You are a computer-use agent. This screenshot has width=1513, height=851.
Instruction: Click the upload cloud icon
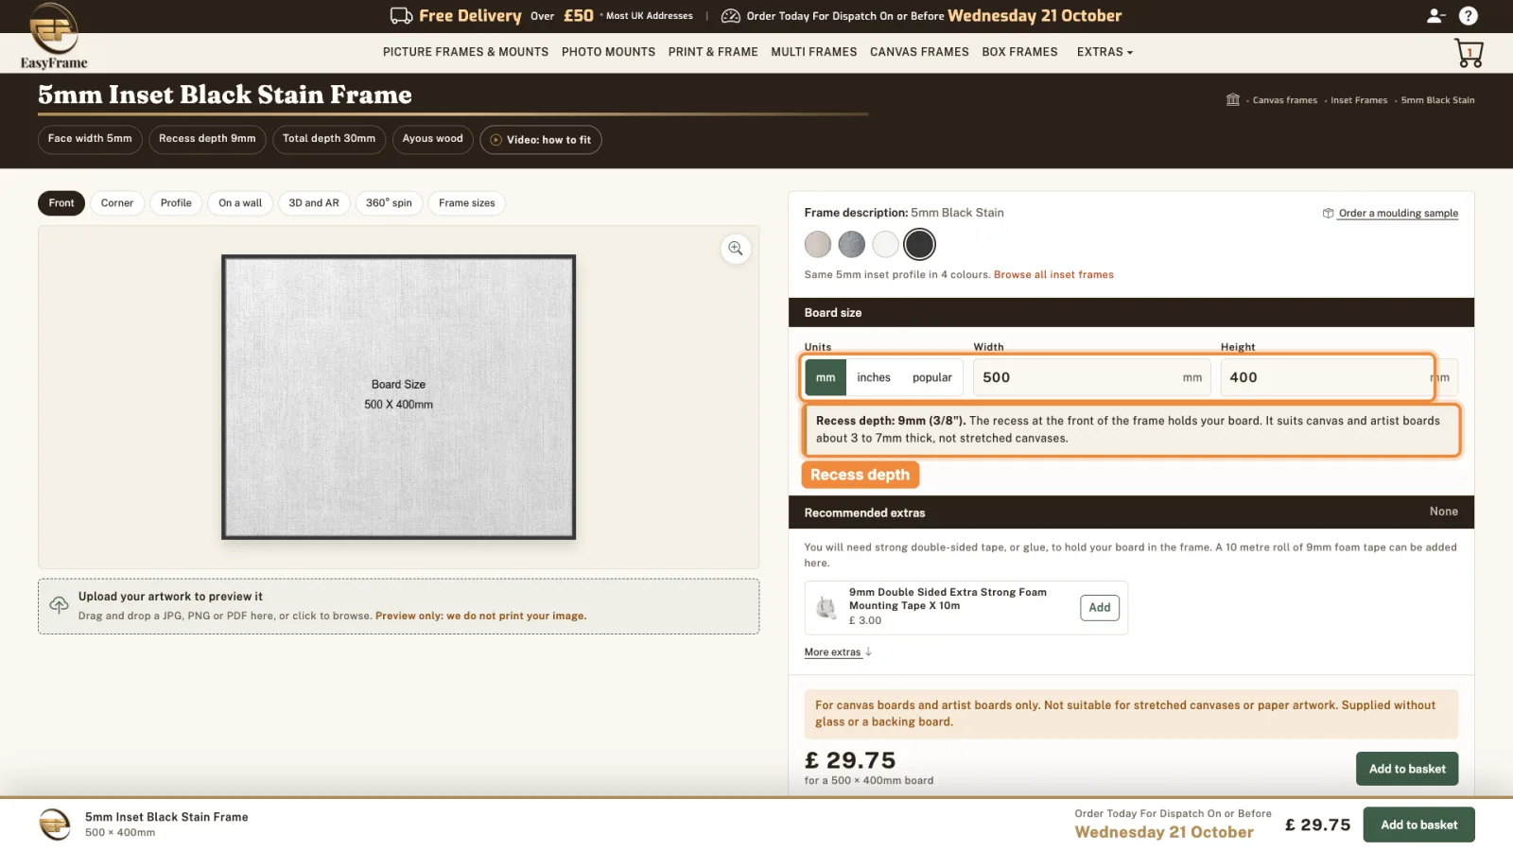click(59, 605)
